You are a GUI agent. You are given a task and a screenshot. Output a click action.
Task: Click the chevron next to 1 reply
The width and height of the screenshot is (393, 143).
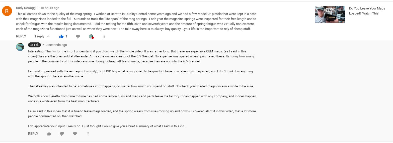click(48, 36)
